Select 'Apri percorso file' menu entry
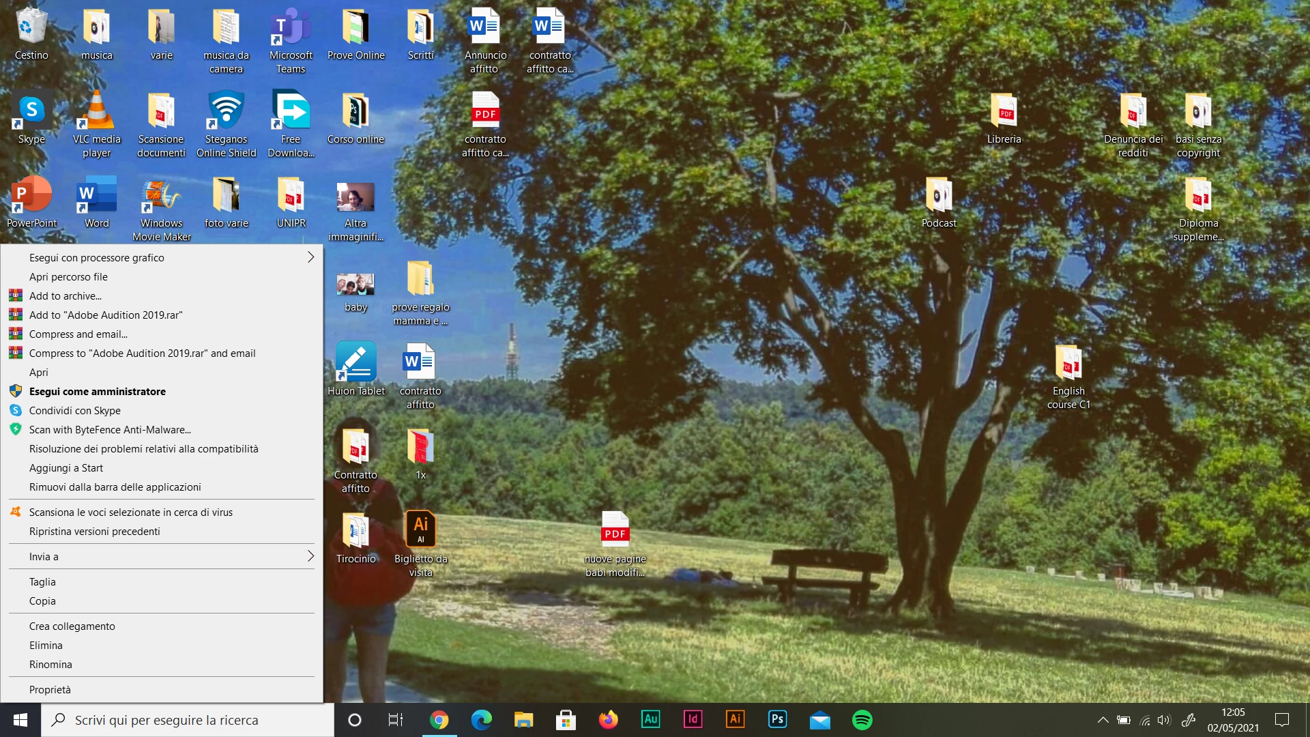Viewport: 1310px width, 737px height. coord(68,277)
